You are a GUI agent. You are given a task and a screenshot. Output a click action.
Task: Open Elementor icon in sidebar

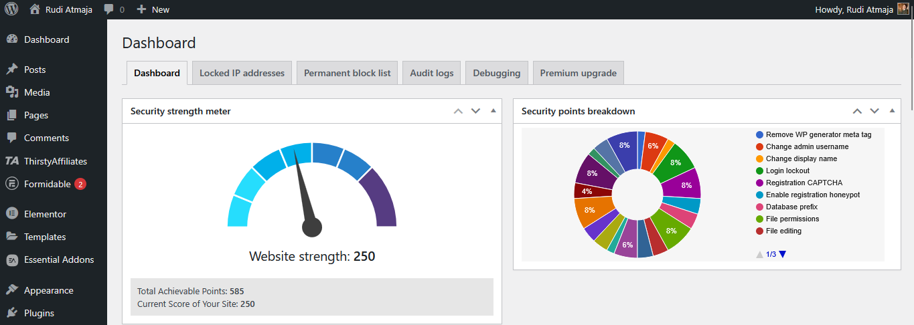click(11, 214)
